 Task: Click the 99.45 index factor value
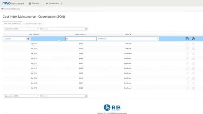[x=81, y=44]
